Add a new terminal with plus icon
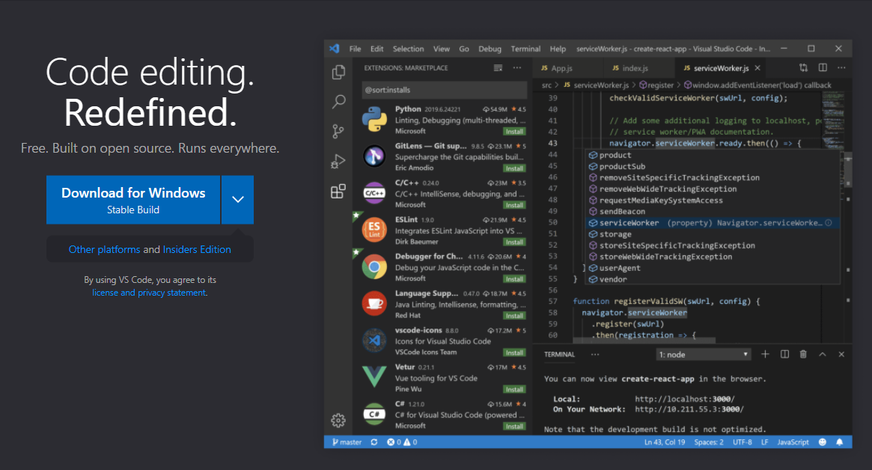The height and width of the screenshot is (470, 872). tap(765, 354)
